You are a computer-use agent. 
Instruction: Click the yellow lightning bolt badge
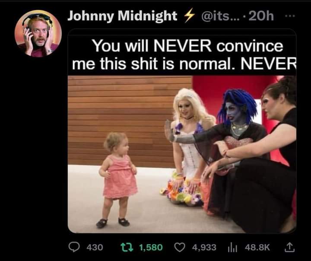(x=189, y=16)
